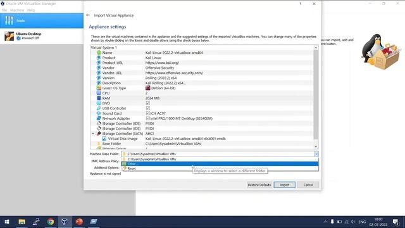Open the Machine Base Folder dropdown arrow
Image resolution: width=405 pixels, height=228 pixels.
(x=316, y=154)
